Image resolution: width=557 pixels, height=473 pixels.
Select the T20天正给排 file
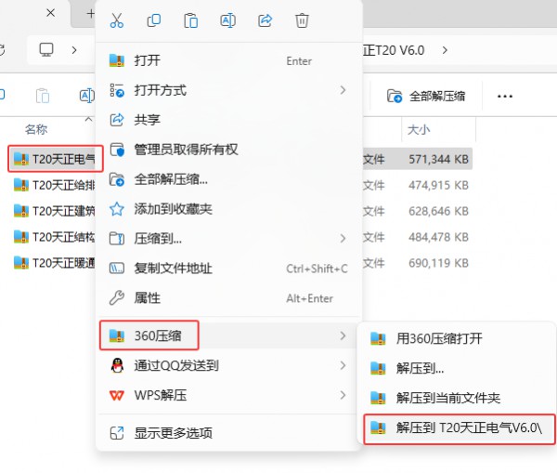tap(54, 185)
